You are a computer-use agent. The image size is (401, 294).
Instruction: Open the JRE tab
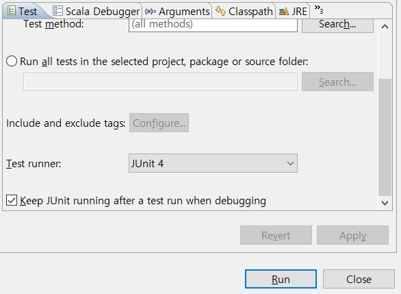[293, 11]
